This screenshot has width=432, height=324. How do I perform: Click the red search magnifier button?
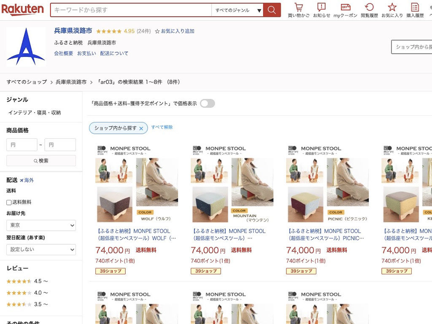(x=272, y=10)
